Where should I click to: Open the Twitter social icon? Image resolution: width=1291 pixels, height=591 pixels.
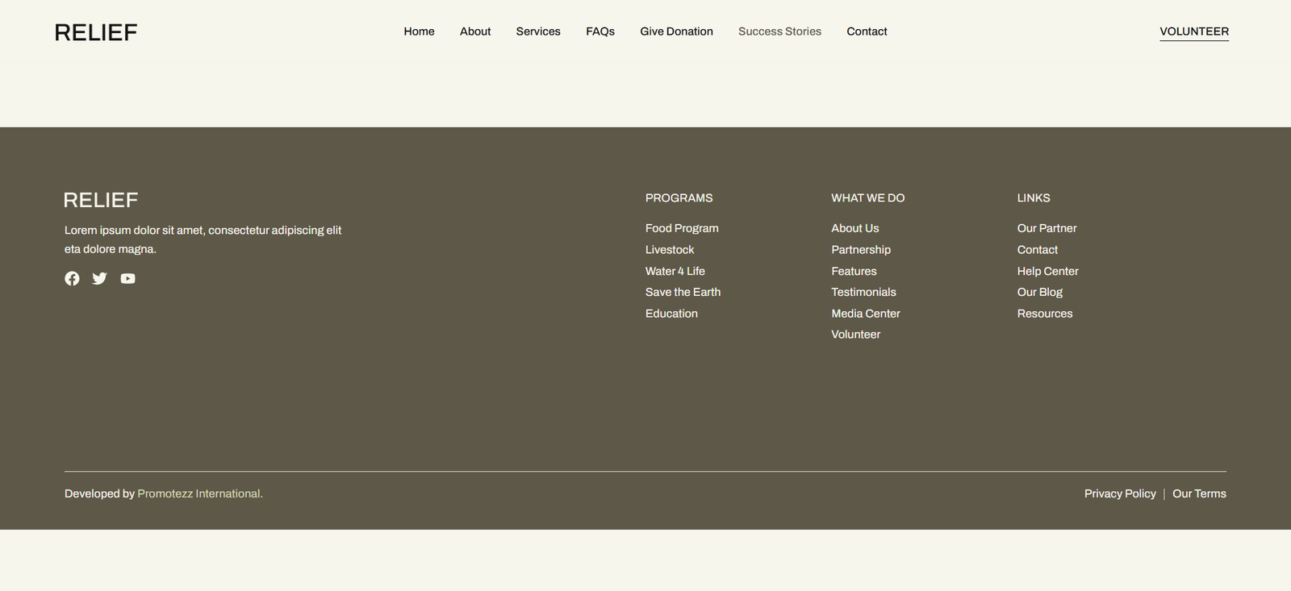click(99, 278)
